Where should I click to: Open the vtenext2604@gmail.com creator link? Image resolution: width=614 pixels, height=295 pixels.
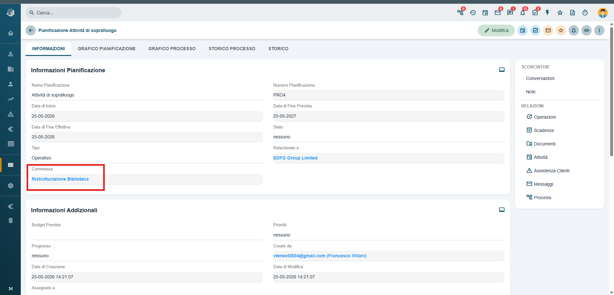320,256
